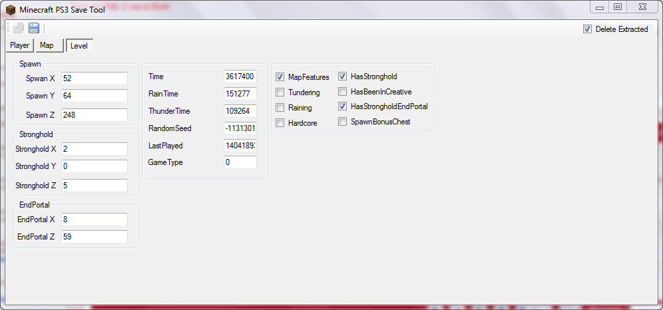Toggle the Delete Extracted checkbox
The width and height of the screenshot is (663, 310).
coord(587,29)
